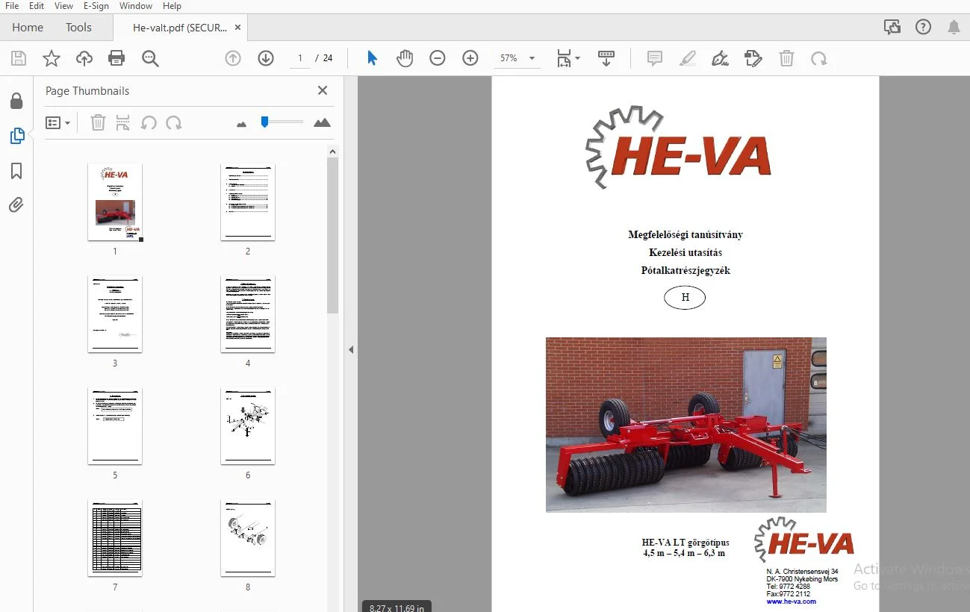
Task: Click the 'Pótalkatrészjegyzék' text on the page
Action: tap(685, 271)
